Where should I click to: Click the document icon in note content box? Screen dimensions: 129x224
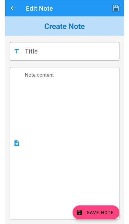[17, 143]
